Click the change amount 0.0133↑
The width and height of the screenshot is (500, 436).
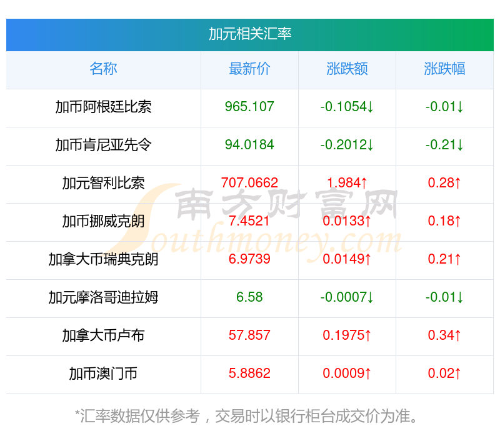pyautogui.click(x=347, y=221)
